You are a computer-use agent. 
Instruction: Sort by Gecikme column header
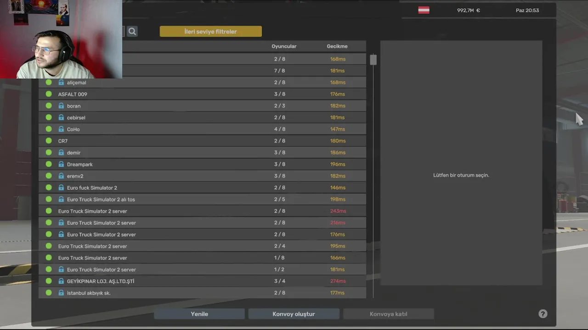337,46
